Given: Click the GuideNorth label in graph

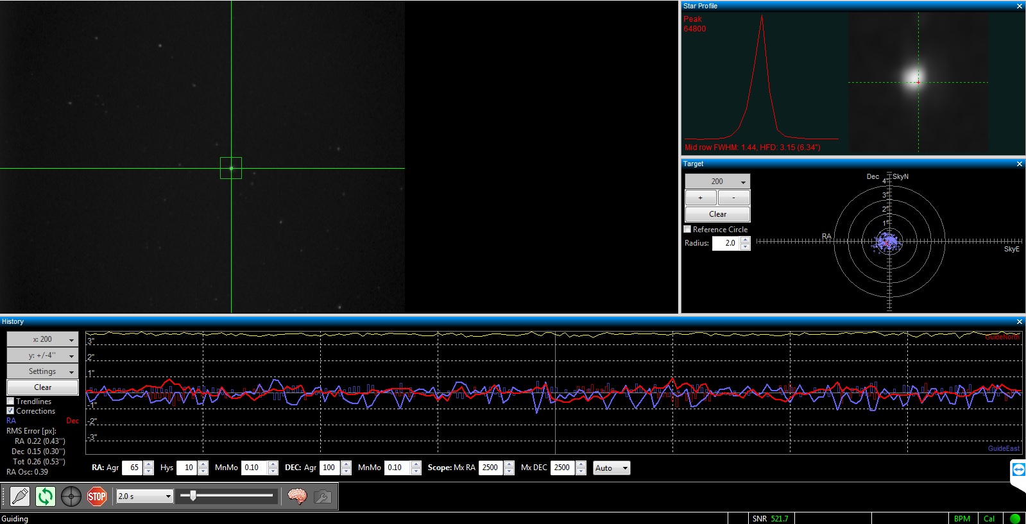Looking at the screenshot, I should click(x=1002, y=337).
